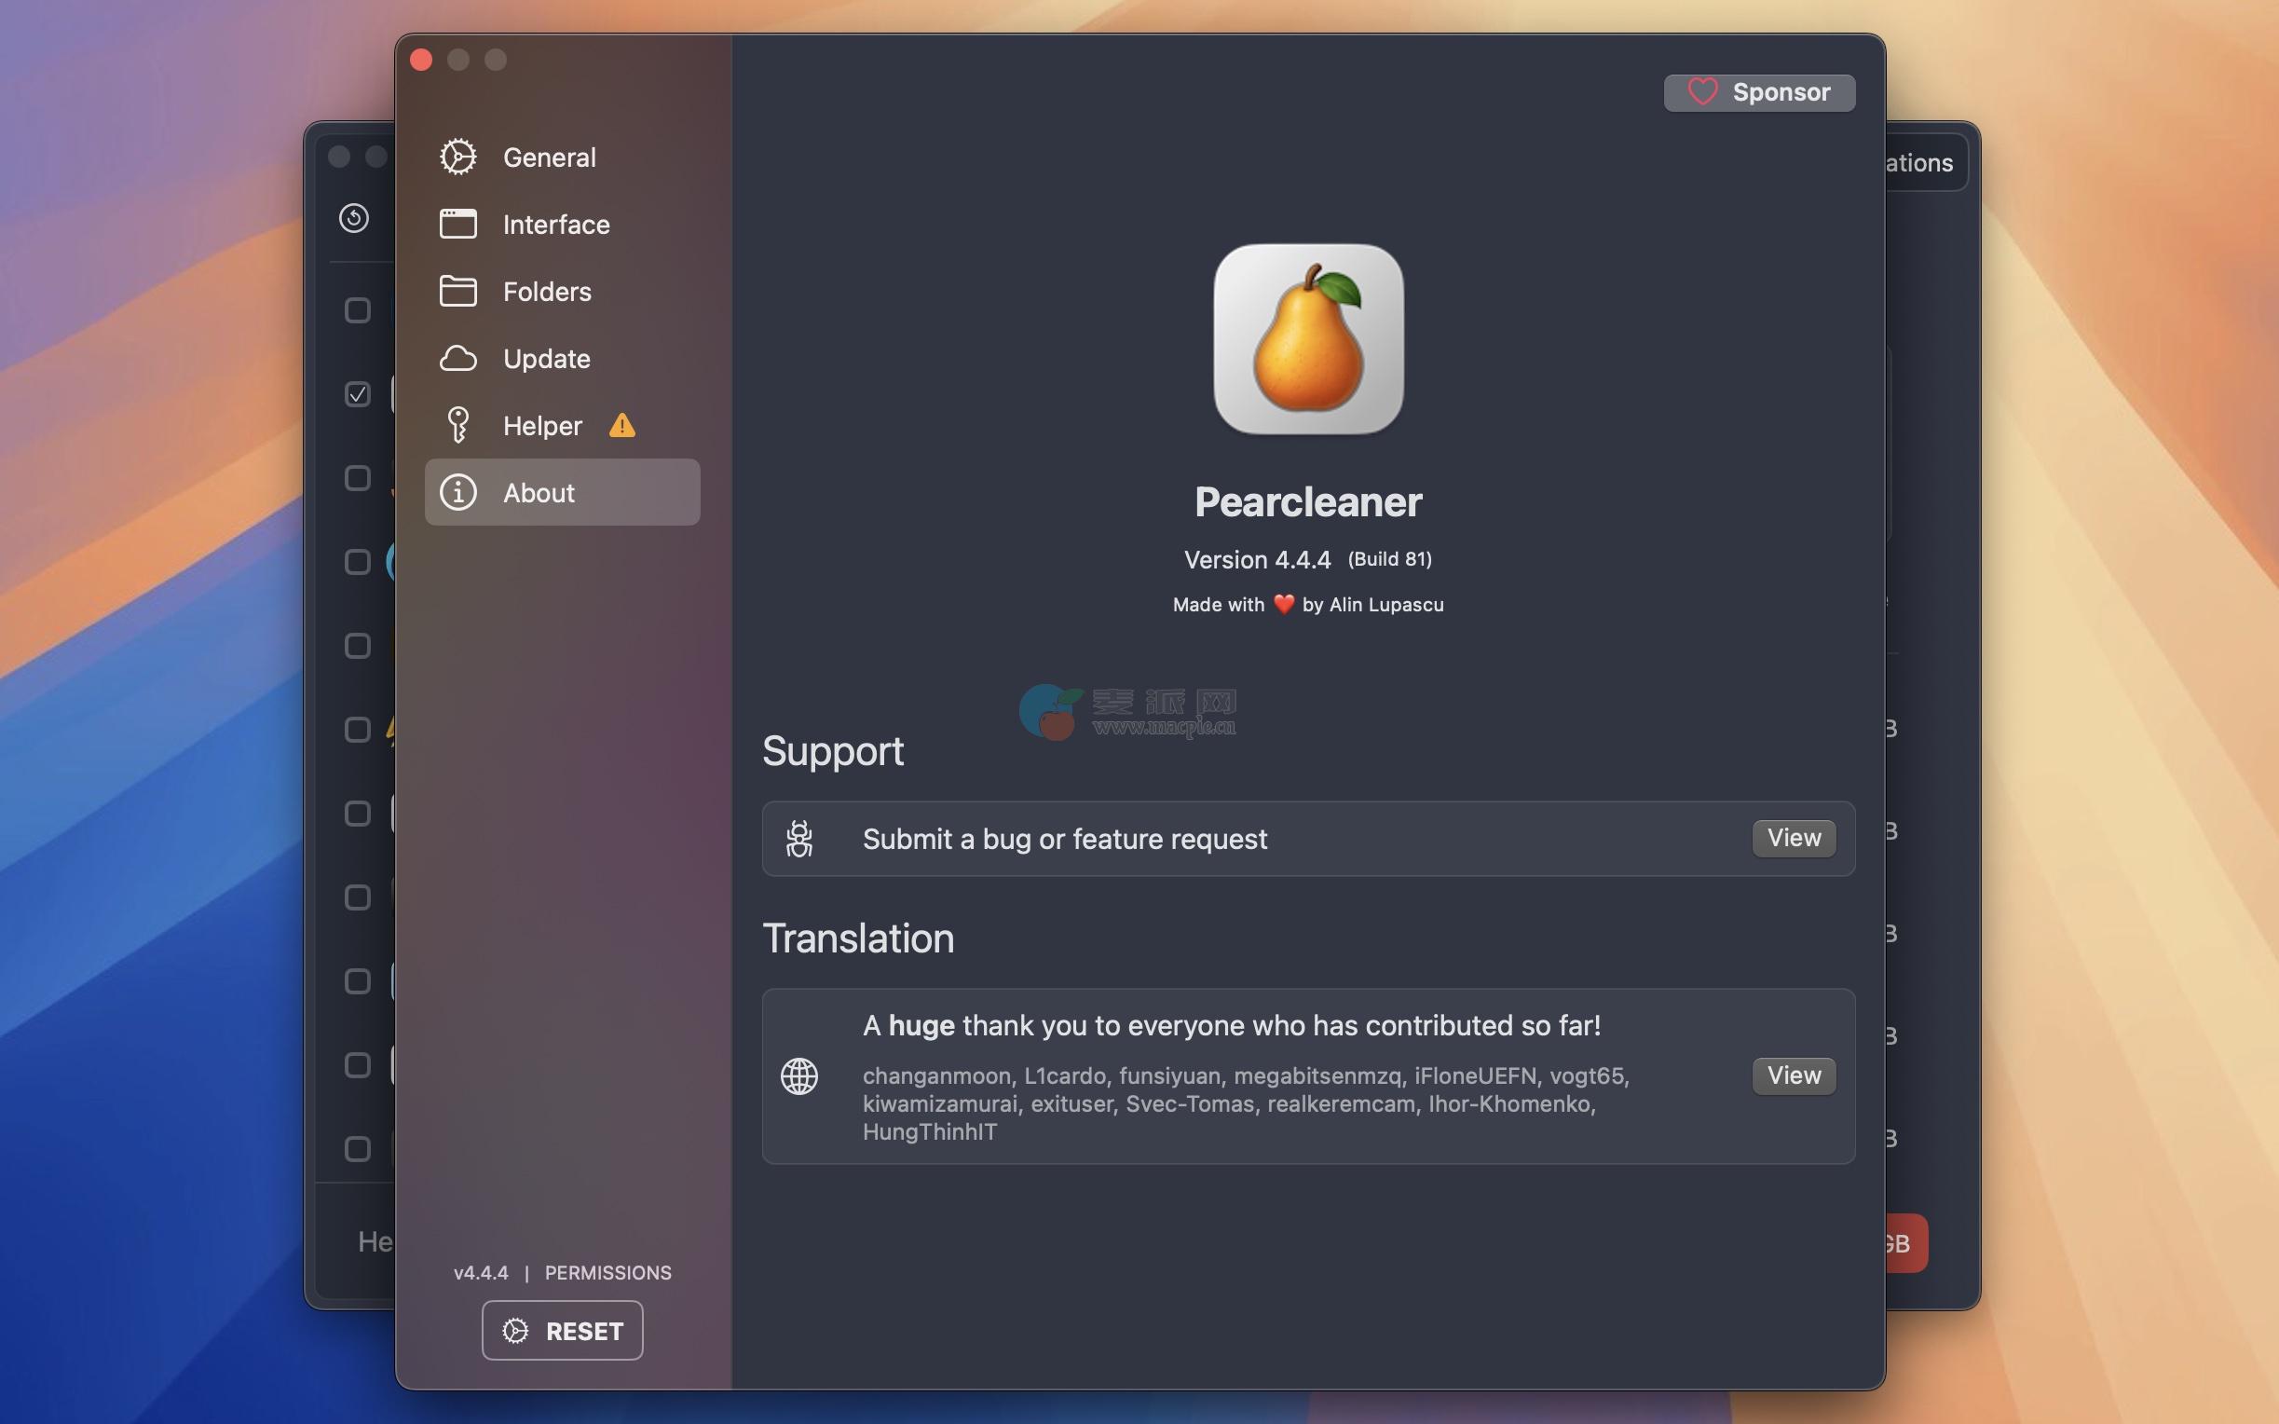Switch to the Interface tab
The image size is (2279, 1424).
[562, 225]
